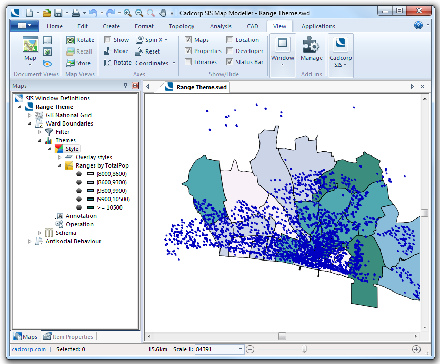Open the Scale dropdown in status bar
Viewport: 440px width, 364px height.
(241, 349)
